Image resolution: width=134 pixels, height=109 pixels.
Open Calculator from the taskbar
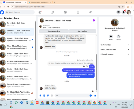pyautogui.click(x=27, y=103)
